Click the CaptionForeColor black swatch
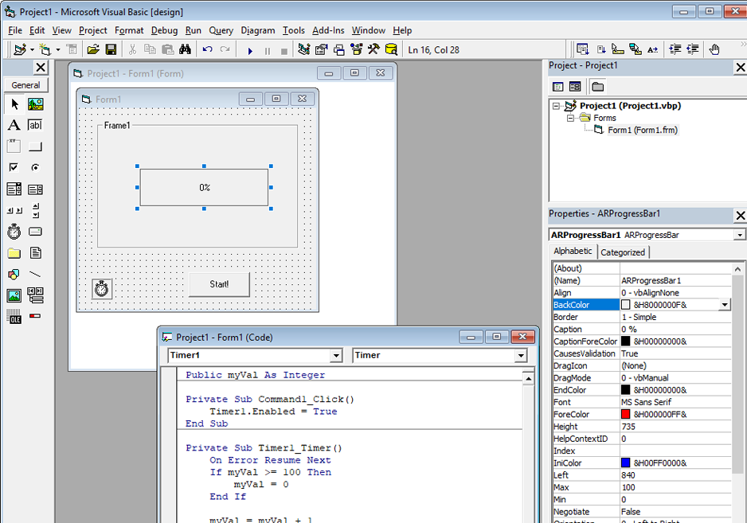This screenshot has height=523, width=747. tap(625, 342)
